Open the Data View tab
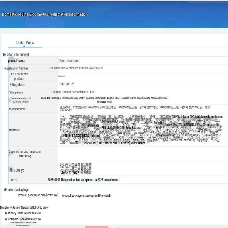 point(25,42)
